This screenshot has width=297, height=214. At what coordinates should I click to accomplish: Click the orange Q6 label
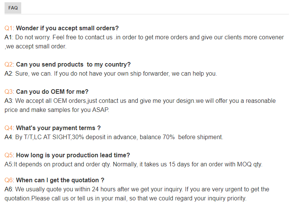tap(9, 180)
